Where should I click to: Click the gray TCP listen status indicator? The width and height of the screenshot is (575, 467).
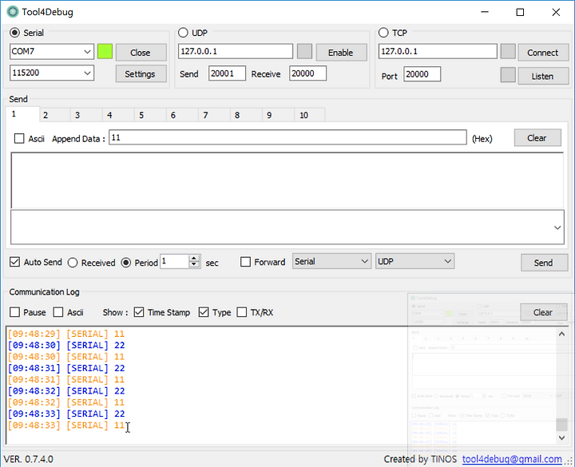tap(508, 75)
